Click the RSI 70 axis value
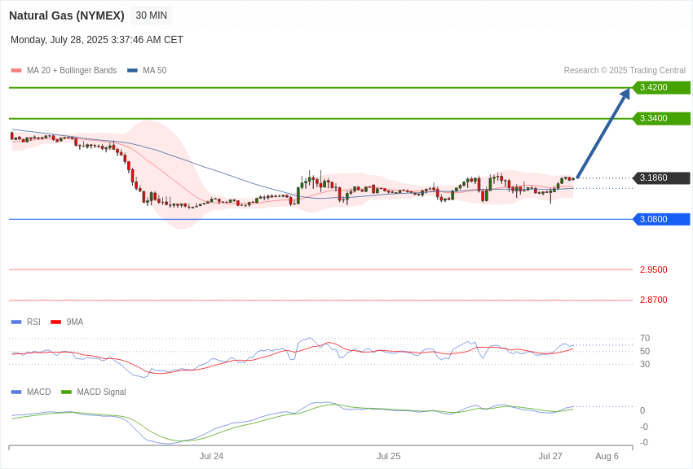This screenshot has height=469, width=693. point(645,339)
